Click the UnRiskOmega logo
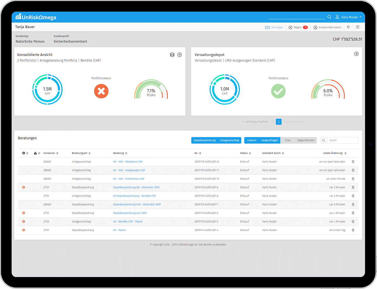The image size is (377, 289). click(36, 17)
